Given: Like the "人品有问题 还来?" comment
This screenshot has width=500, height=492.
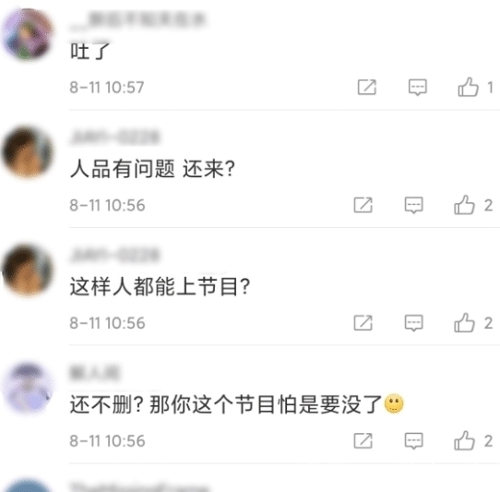Looking at the screenshot, I should [x=464, y=205].
